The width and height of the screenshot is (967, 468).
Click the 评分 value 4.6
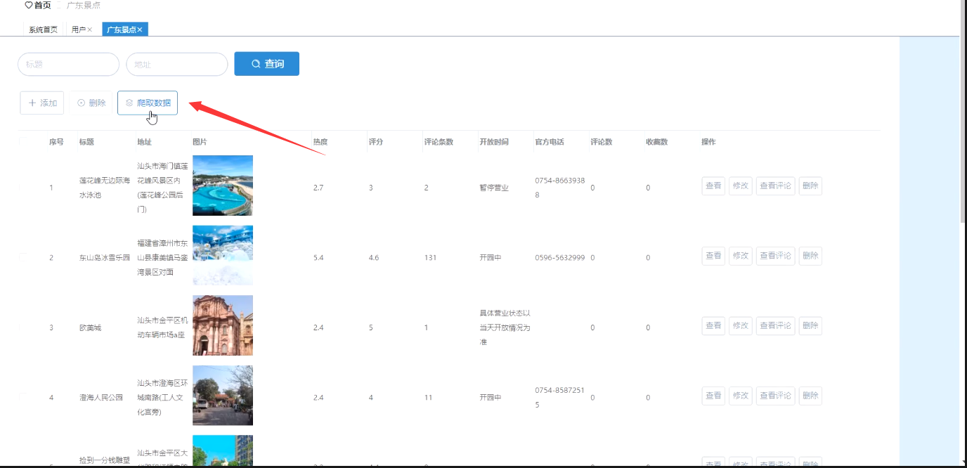coord(374,258)
